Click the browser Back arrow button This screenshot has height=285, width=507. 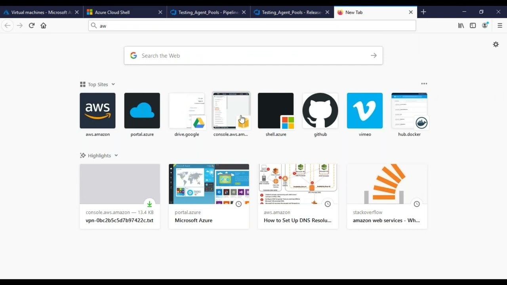(x=7, y=26)
